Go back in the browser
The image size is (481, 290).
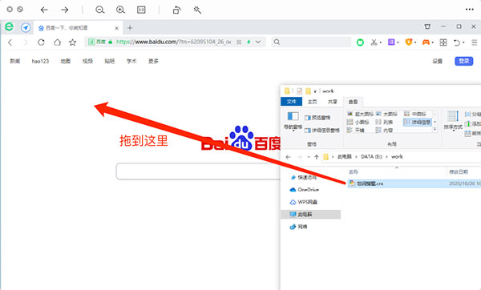pyautogui.click(x=10, y=42)
